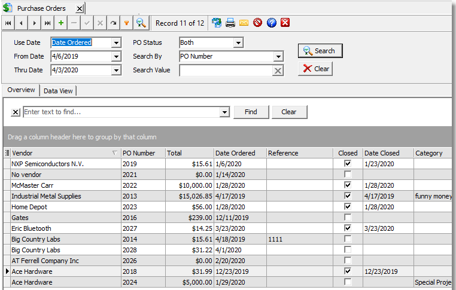Click the funny money category cell

[x=433, y=196]
